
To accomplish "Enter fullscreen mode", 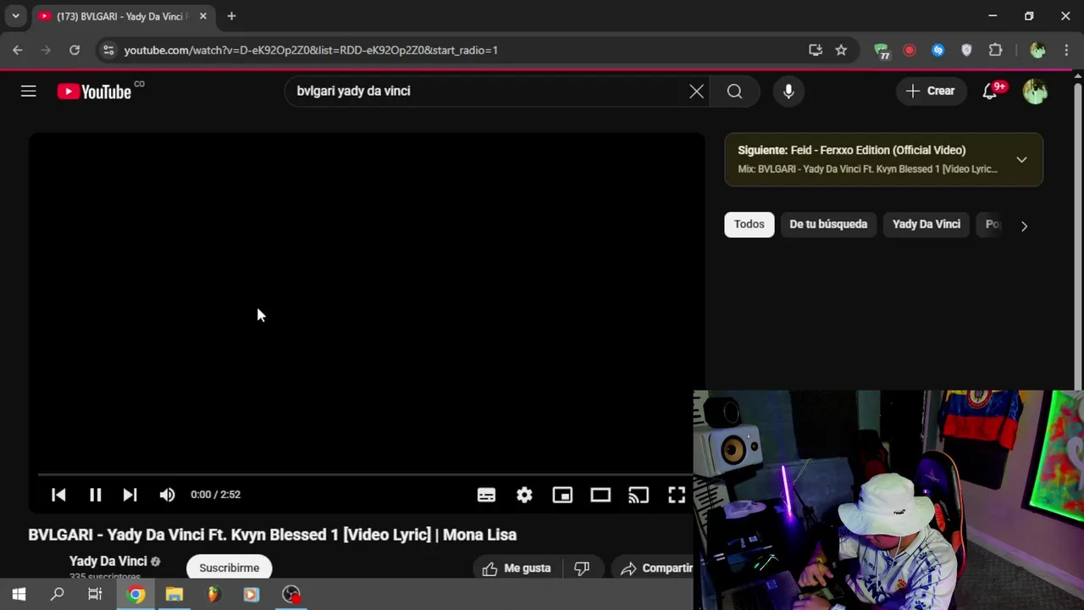I will [x=677, y=495].
